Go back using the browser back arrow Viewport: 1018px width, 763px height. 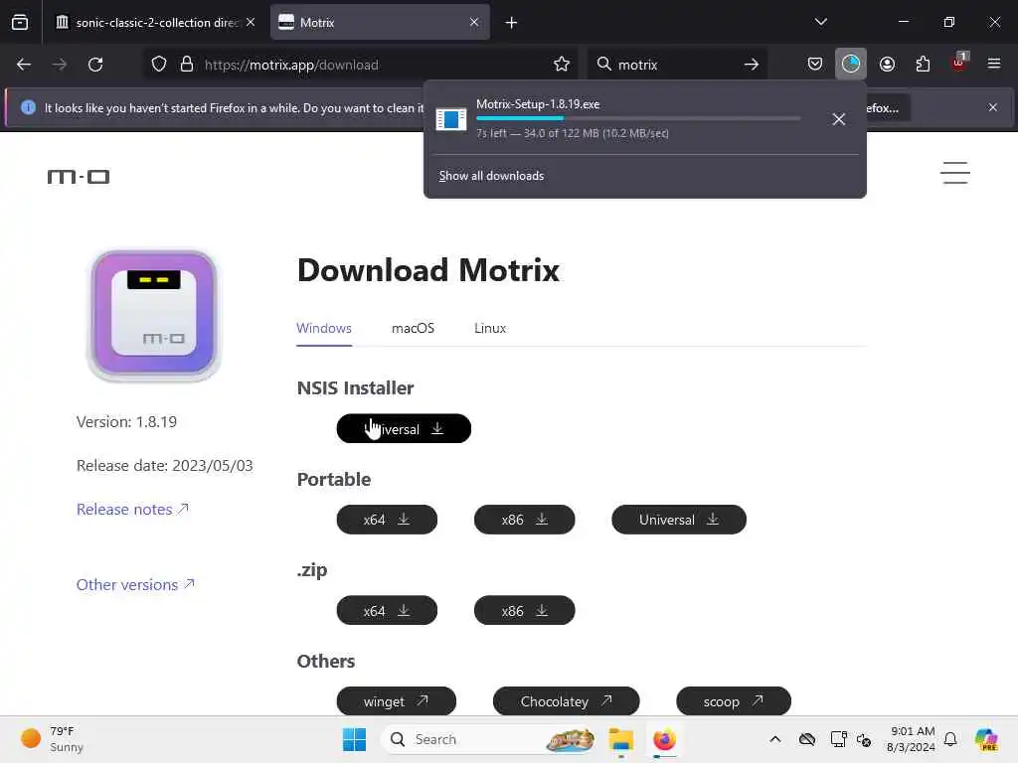coord(24,65)
